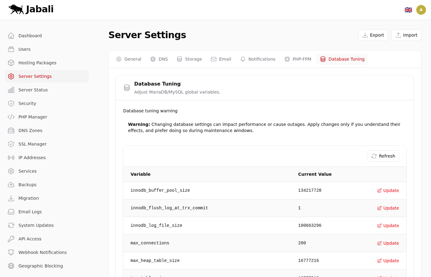Viewport: 431px width, 277px height.
Task: Update the max_connections variable
Action: pos(388,243)
